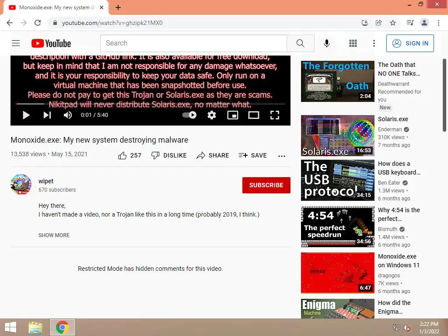Open the YouTube guide hamburger menu
Screen dimensions: 448x336
point(16,43)
